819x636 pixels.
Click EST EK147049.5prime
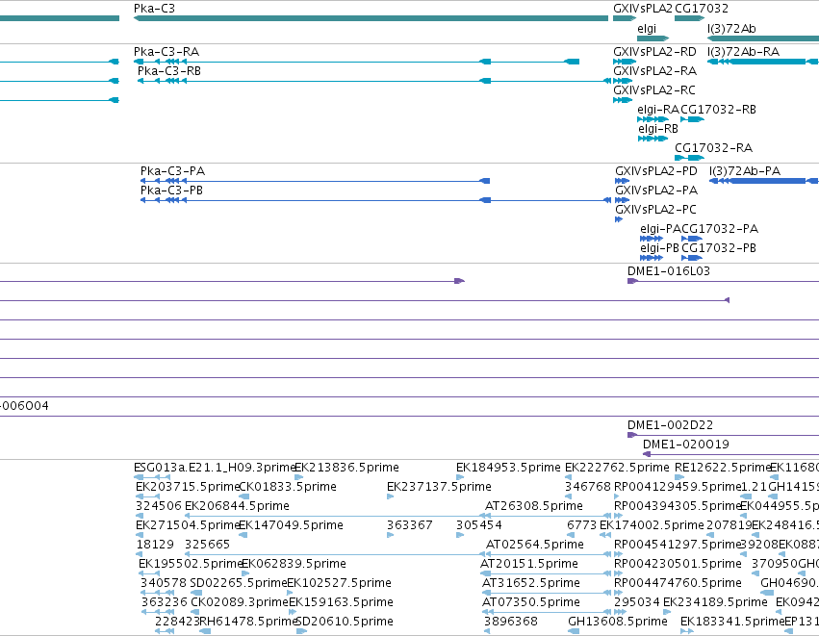click(x=243, y=535)
